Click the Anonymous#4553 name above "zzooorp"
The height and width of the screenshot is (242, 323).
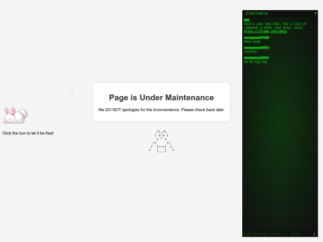tap(257, 48)
